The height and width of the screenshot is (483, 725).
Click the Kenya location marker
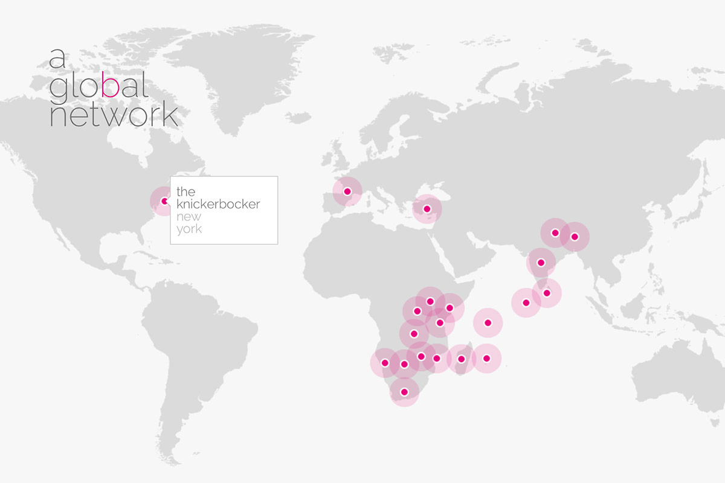tap(449, 308)
